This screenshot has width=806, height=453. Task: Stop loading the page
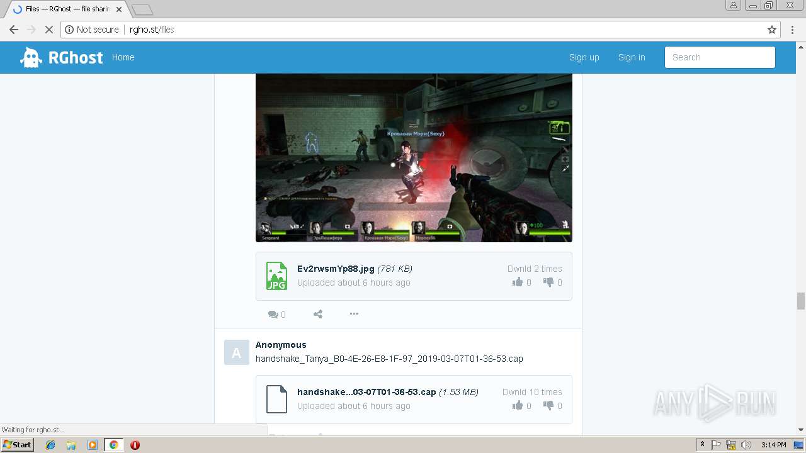48,30
